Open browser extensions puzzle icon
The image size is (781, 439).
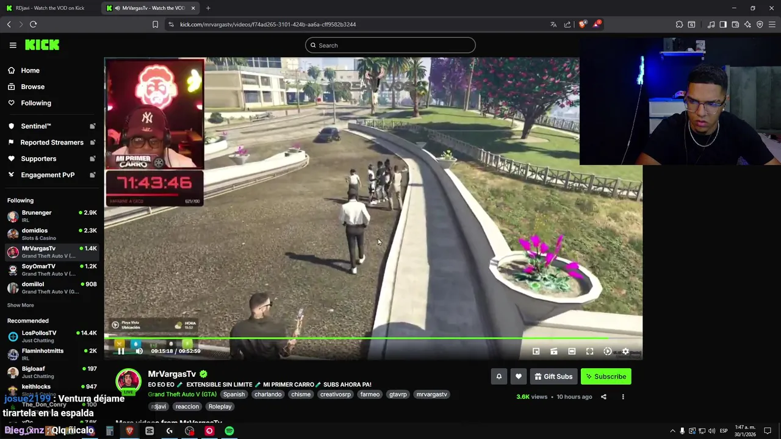[x=679, y=24]
